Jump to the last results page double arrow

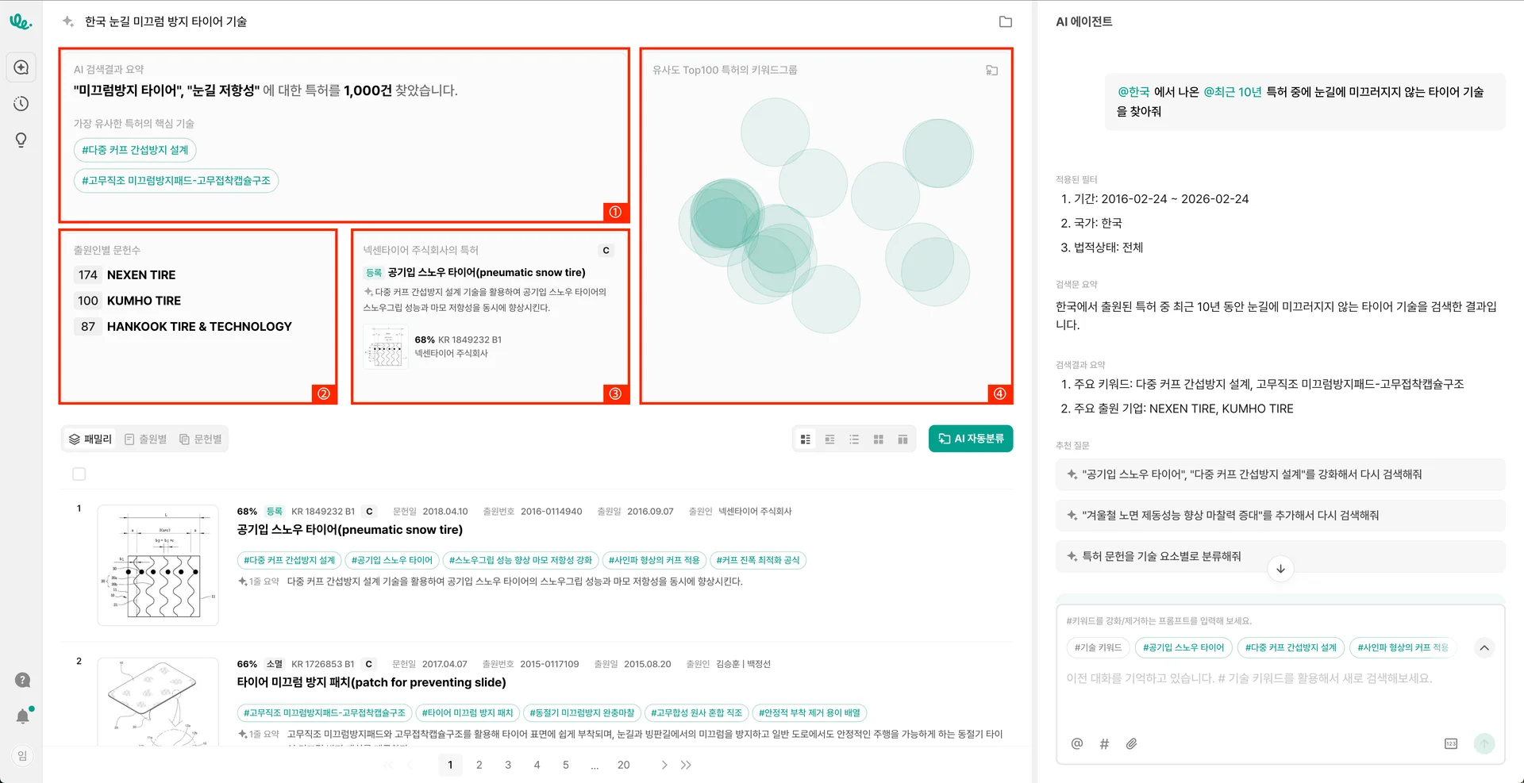[x=687, y=765]
